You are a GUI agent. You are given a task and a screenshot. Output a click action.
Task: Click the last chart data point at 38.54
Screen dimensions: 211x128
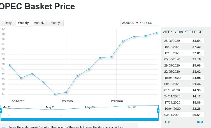[x=157, y=33]
